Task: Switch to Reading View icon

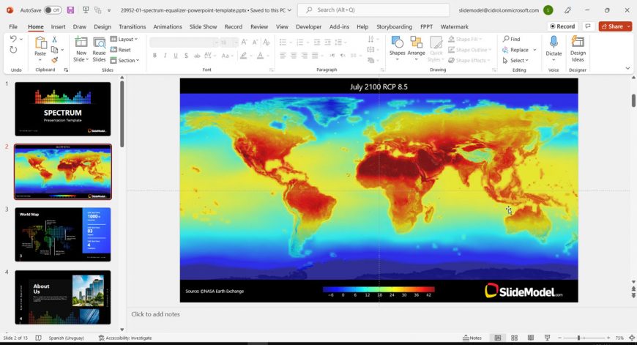Action: click(x=531, y=338)
